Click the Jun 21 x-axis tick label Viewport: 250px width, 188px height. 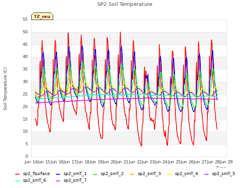pyautogui.click(x=123, y=162)
